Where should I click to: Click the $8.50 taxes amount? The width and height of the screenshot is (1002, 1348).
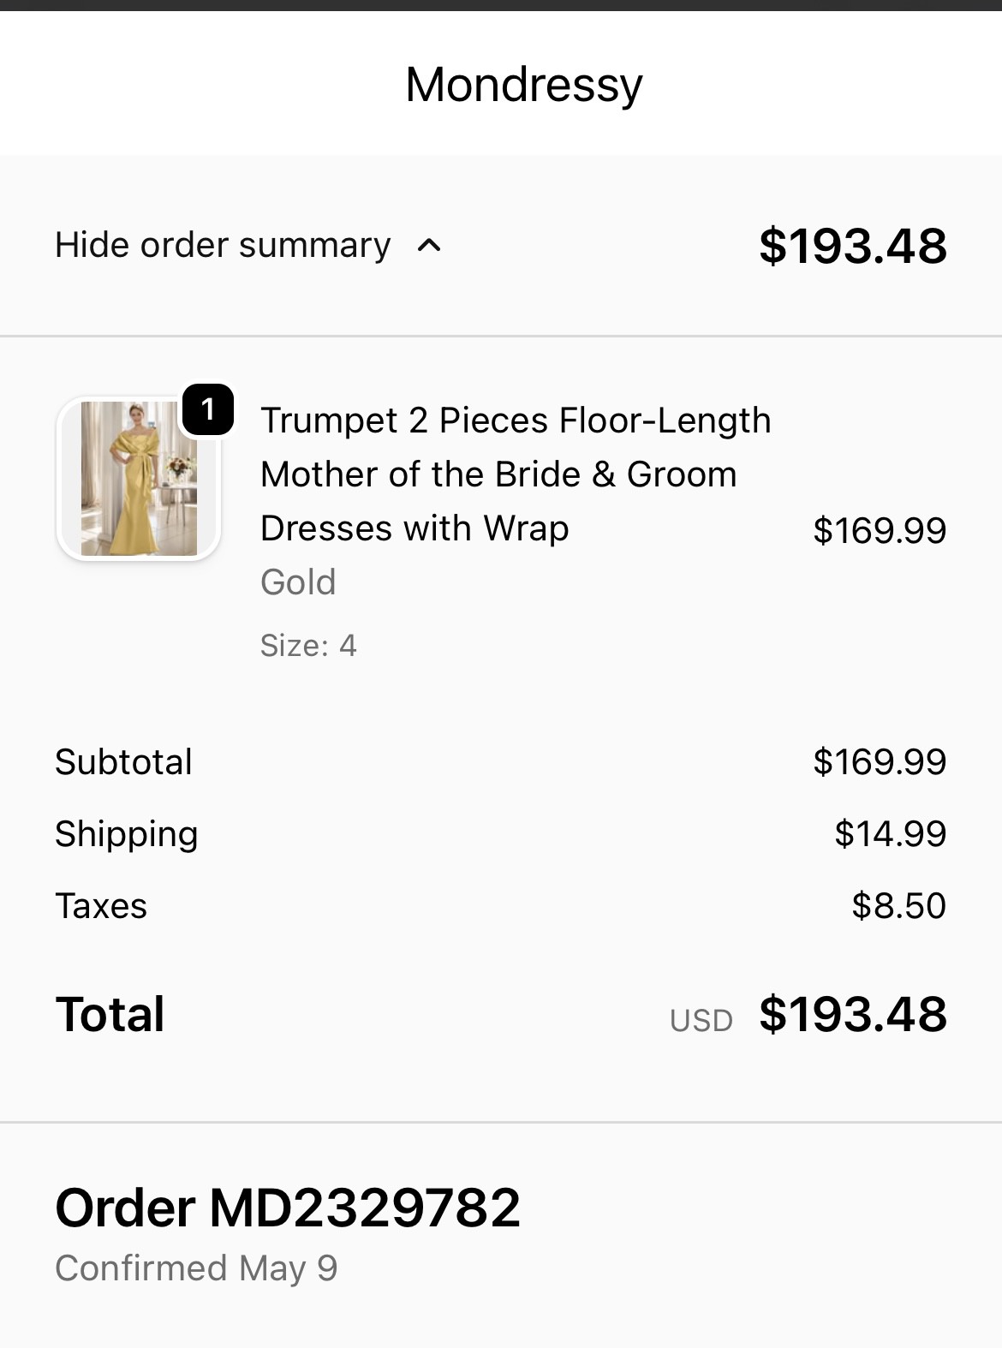(898, 905)
